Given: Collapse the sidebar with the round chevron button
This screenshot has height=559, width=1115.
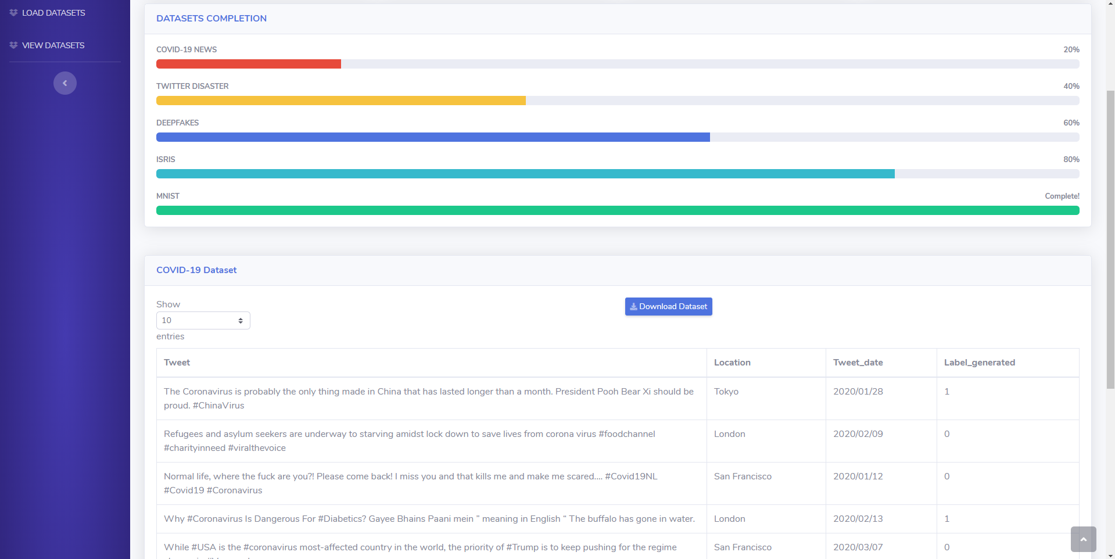Looking at the screenshot, I should tap(65, 83).
